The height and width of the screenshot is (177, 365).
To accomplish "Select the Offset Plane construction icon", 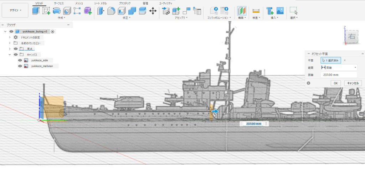I will click(242, 11).
